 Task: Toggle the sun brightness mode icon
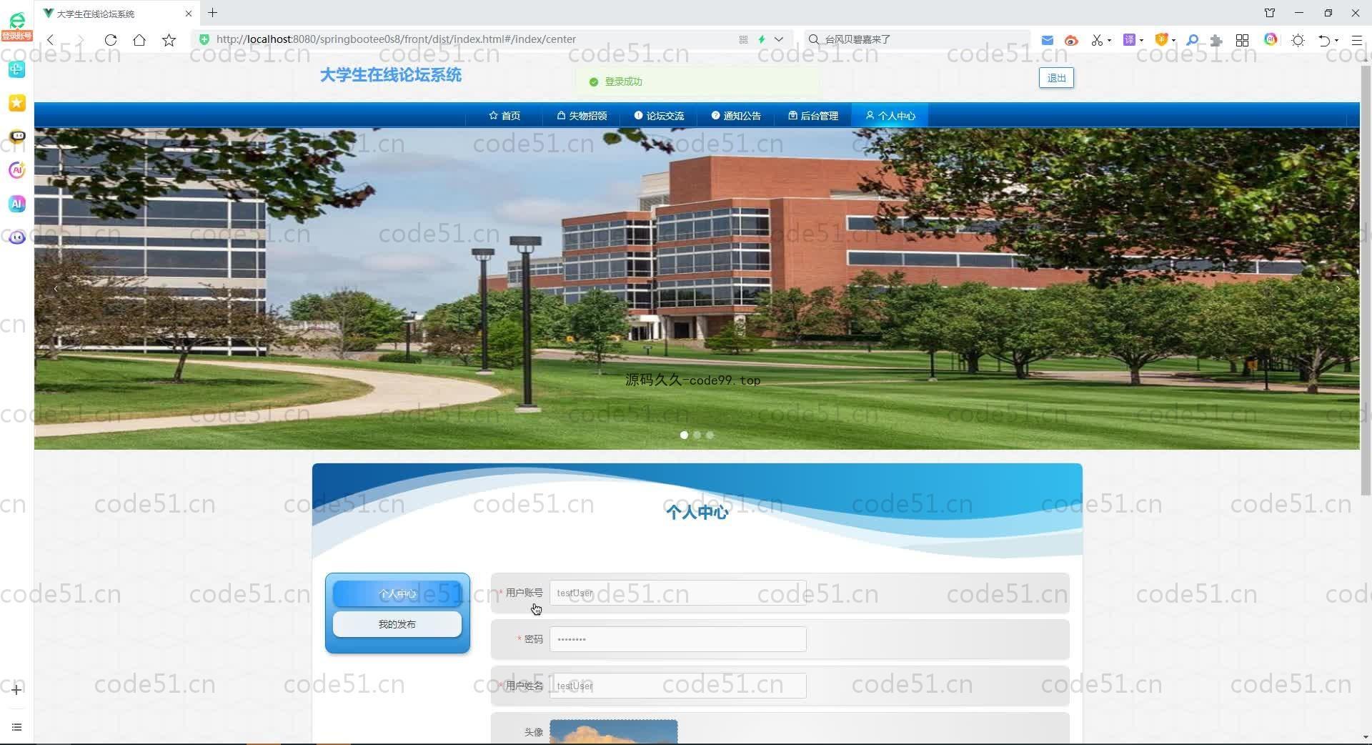point(1298,40)
